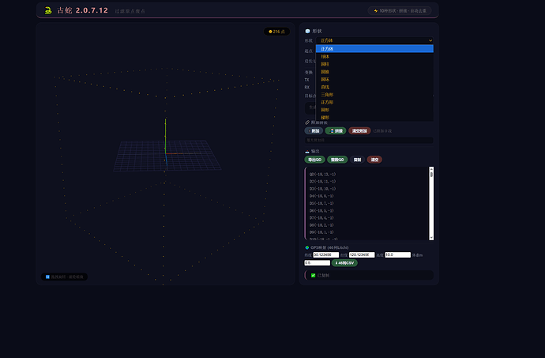Click the output tray icon beside 输出

tap(307, 152)
